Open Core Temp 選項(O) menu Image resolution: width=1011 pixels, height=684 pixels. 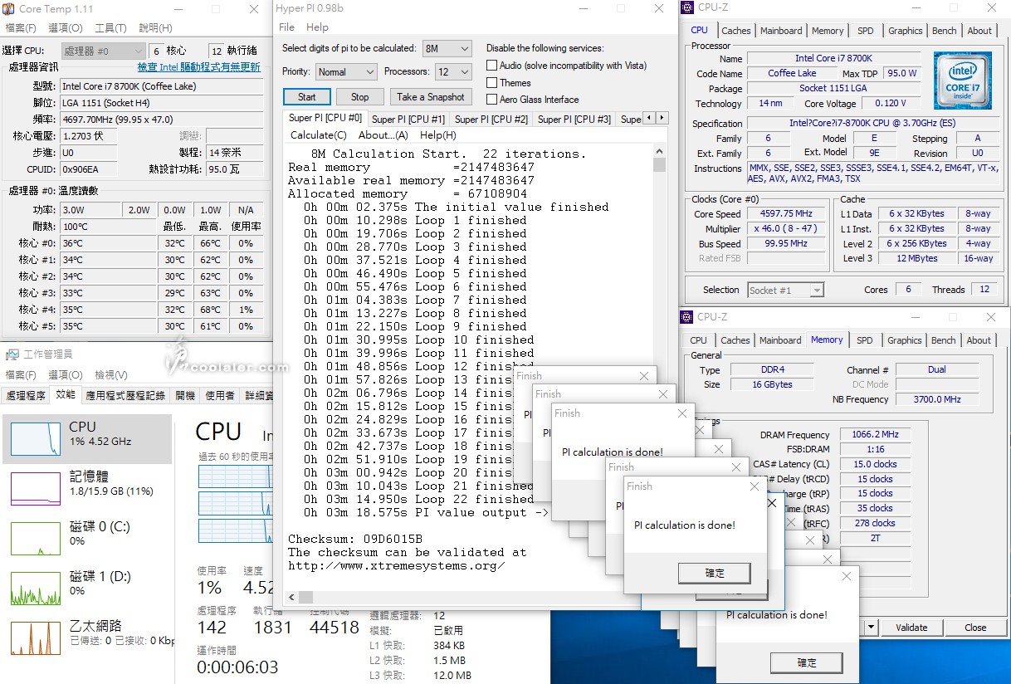tap(66, 28)
